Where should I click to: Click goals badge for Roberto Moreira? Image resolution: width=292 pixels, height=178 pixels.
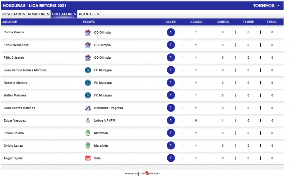tap(171, 83)
